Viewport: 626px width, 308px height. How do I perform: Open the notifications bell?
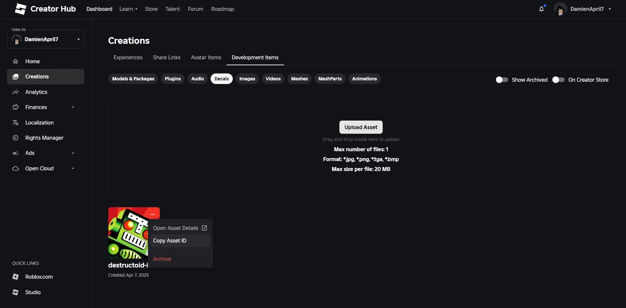(541, 9)
